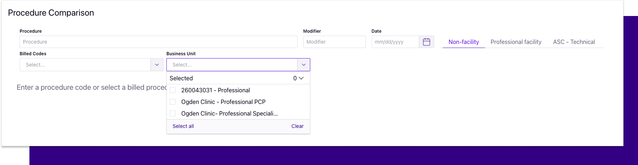Choose the 260043031 - Professional option text
The image size is (638, 165).
point(215,90)
